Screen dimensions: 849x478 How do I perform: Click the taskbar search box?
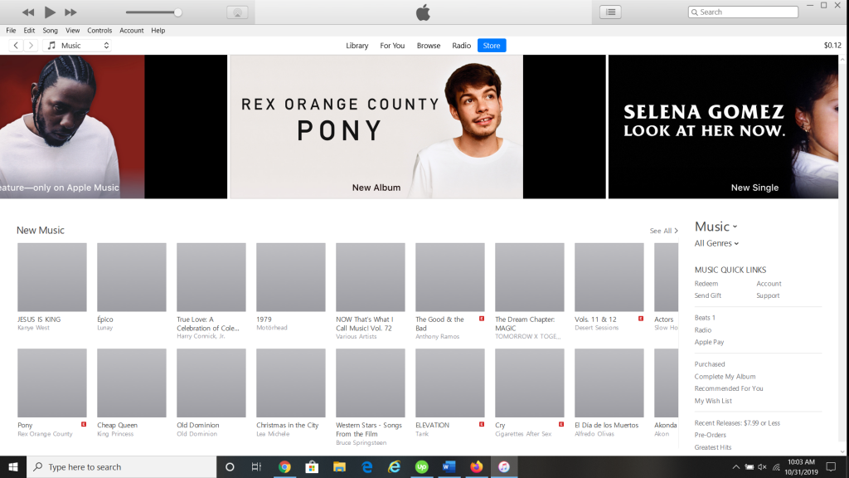(121, 466)
